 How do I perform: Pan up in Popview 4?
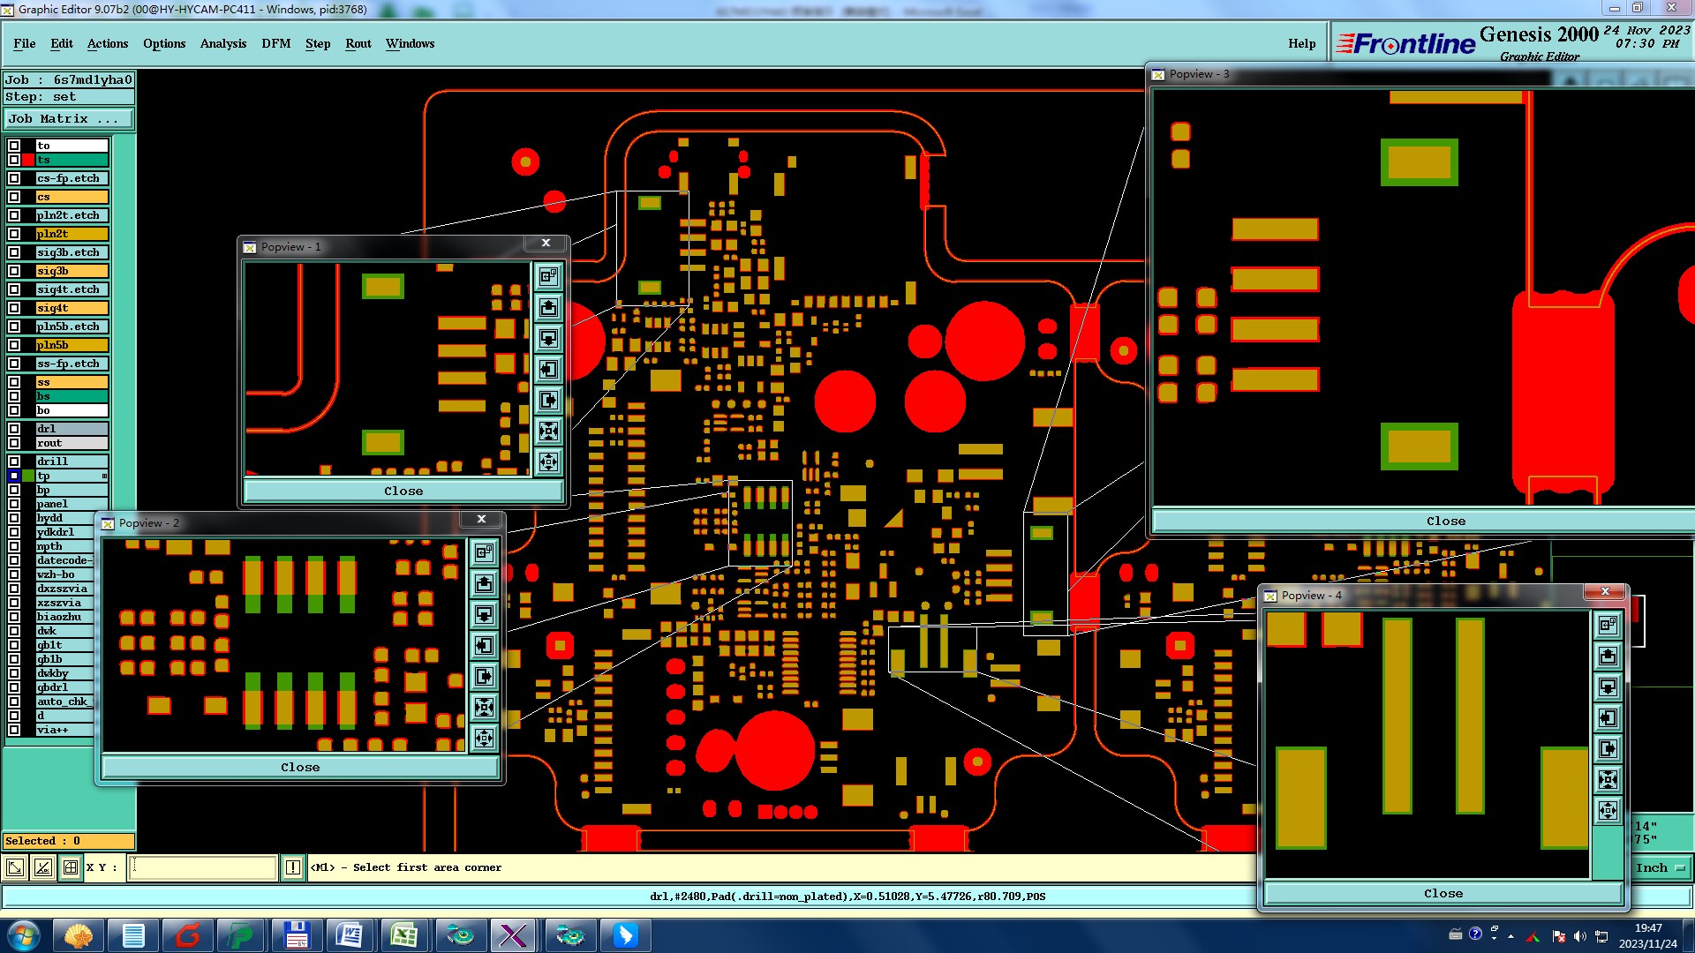pyautogui.click(x=1608, y=656)
